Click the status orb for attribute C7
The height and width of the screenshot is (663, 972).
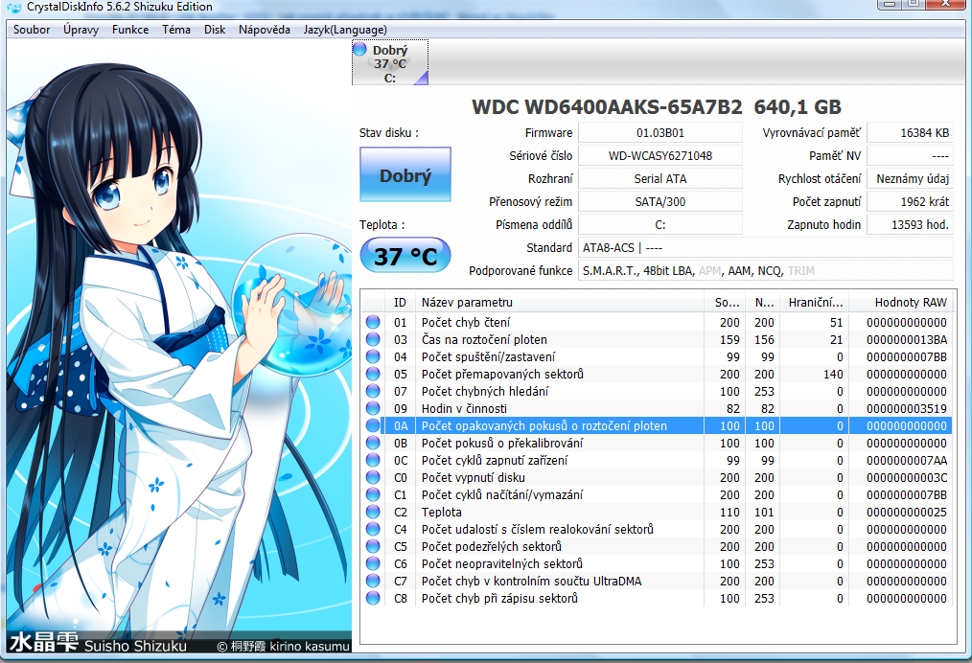373,582
